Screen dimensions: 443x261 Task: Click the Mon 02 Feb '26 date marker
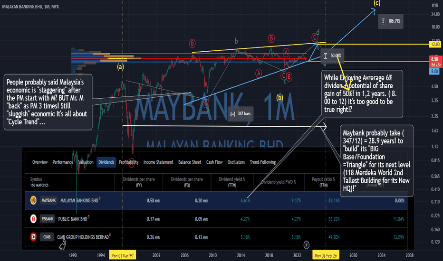click(326, 256)
